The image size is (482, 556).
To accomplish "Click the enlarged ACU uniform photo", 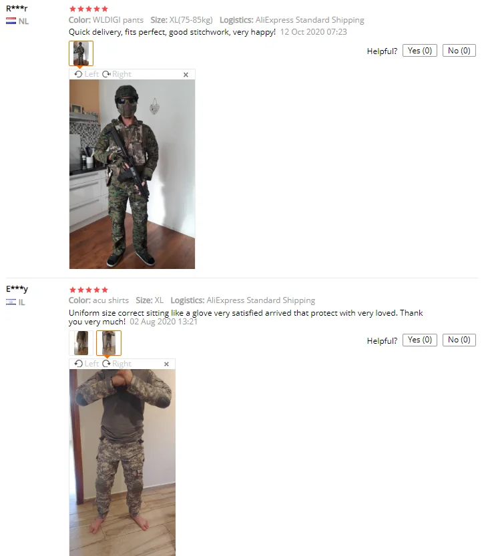I will click(122, 463).
